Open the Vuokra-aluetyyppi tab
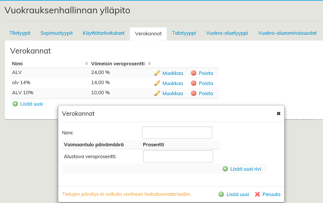This screenshot has height=203, width=323. (227, 33)
